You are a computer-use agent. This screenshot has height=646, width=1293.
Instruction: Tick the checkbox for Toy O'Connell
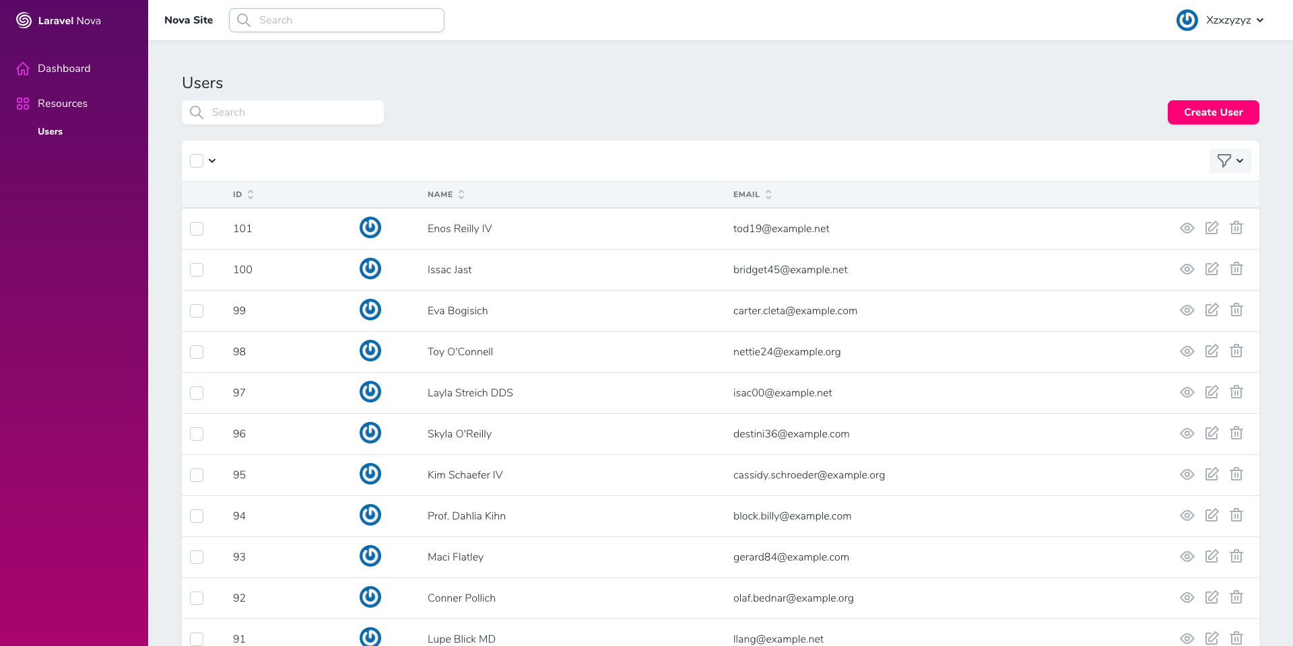pyautogui.click(x=197, y=352)
